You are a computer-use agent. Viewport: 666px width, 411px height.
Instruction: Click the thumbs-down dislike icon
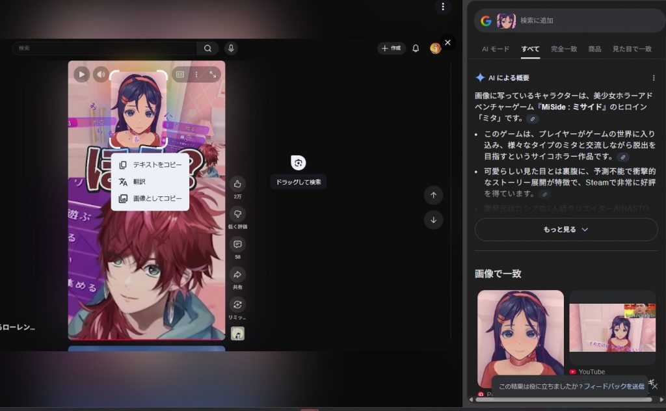coord(238,214)
